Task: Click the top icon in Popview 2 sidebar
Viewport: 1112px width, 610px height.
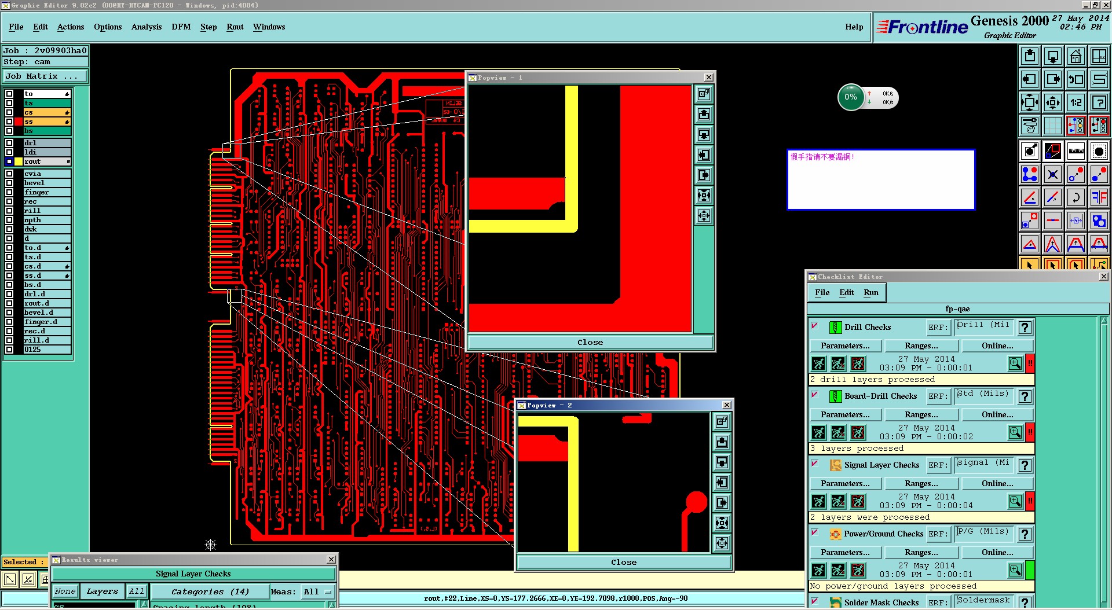Action: (722, 421)
